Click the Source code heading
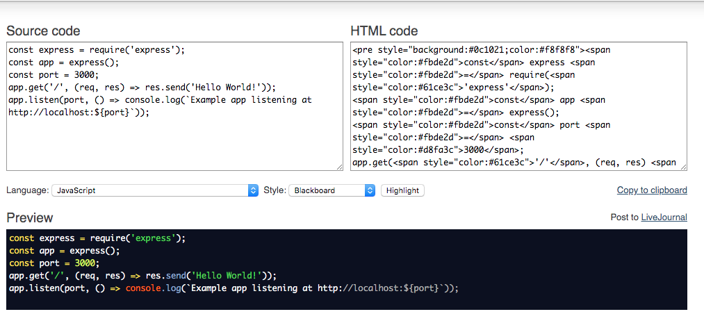The image size is (704, 330). 43,31
